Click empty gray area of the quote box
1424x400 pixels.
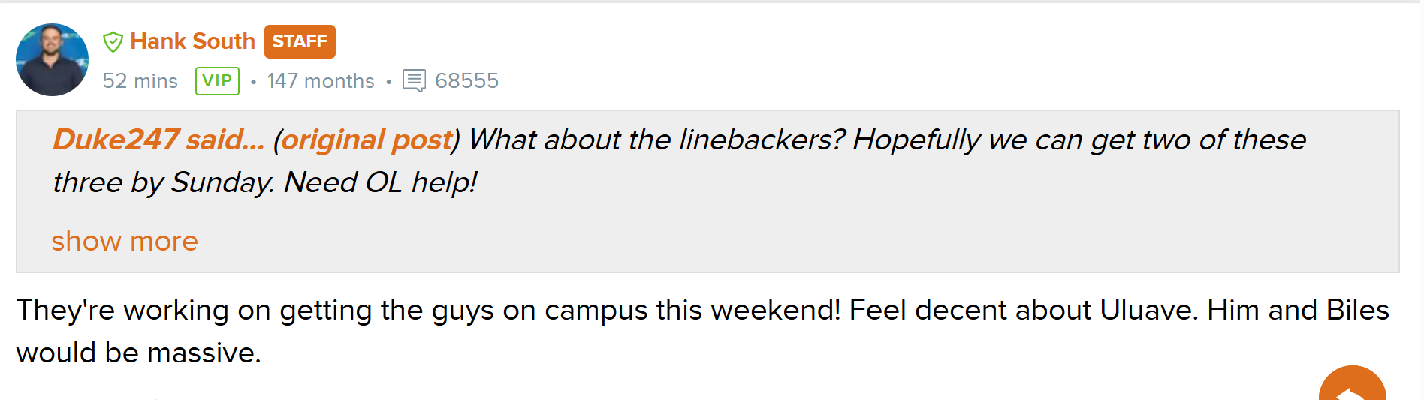pos(901,225)
